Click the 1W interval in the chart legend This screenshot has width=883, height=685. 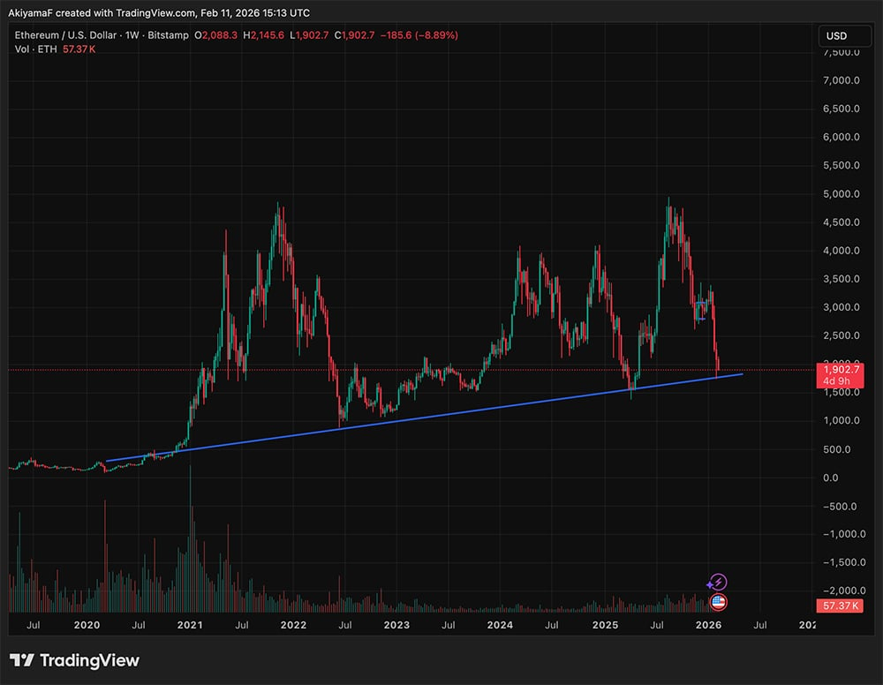click(x=132, y=35)
